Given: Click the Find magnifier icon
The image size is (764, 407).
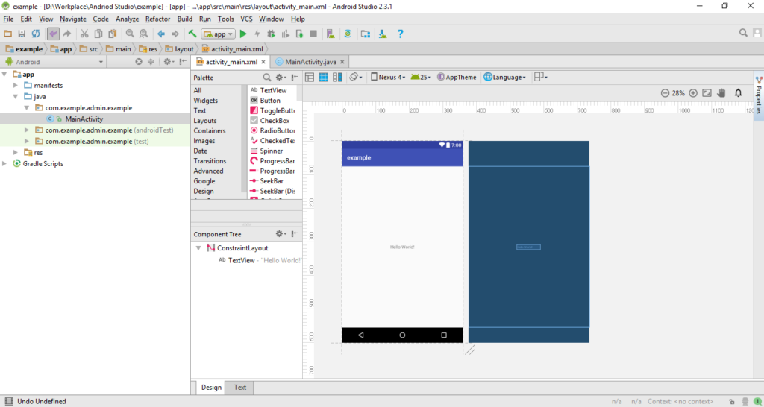Looking at the screenshot, I should coord(130,34).
